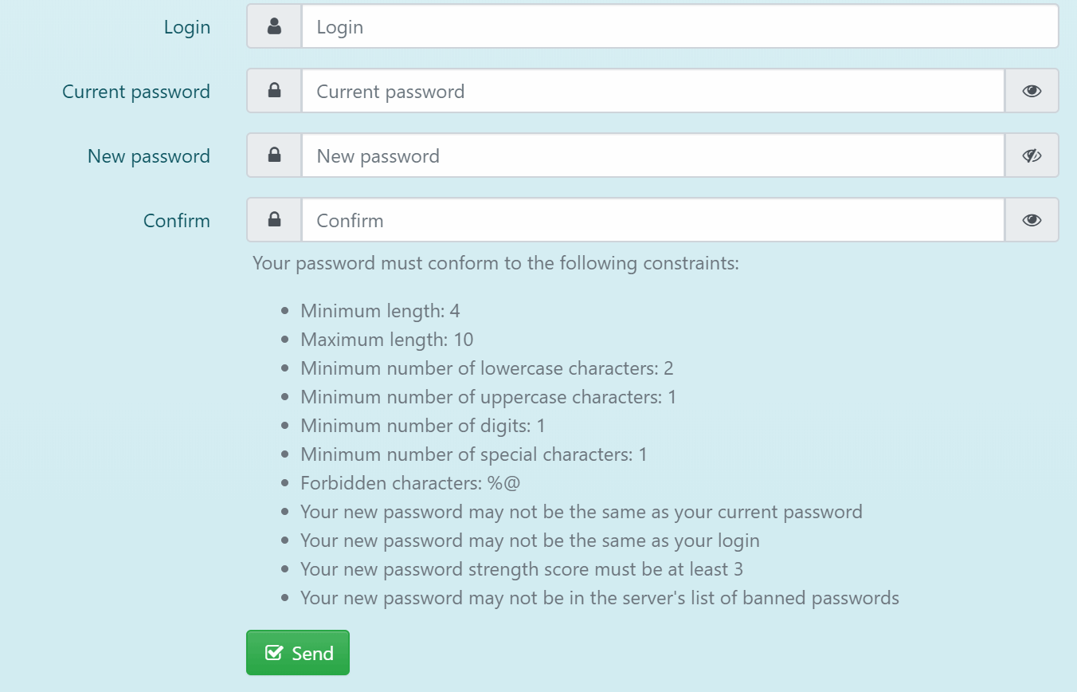Click the Maximum length: 10 bullet
The image size is (1077, 692).
(x=386, y=340)
